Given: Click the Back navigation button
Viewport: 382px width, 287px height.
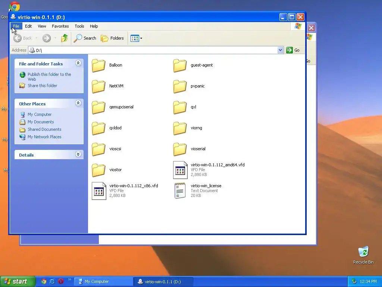Looking at the screenshot, I should pyautogui.click(x=22, y=38).
